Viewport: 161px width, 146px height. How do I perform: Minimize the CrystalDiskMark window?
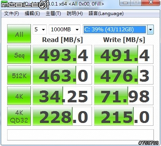(125, 2)
